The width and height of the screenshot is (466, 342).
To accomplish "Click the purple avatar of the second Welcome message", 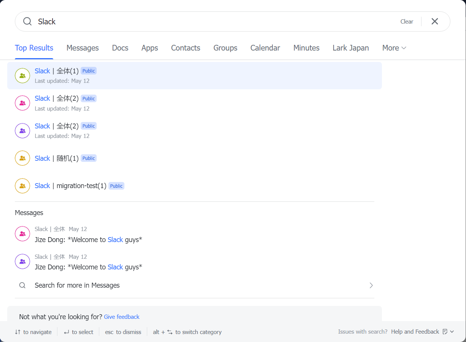I will [x=22, y=261].
